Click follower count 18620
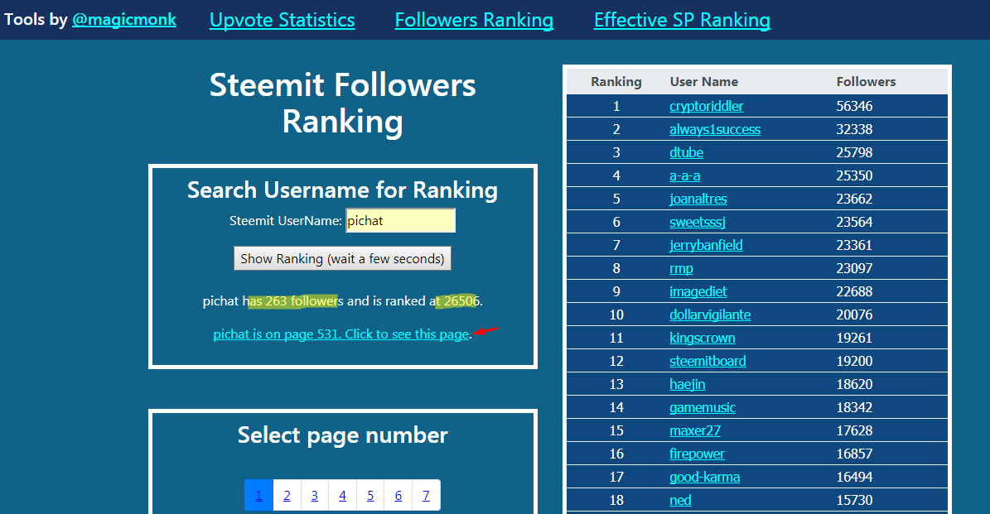 (x=854, y=384)
